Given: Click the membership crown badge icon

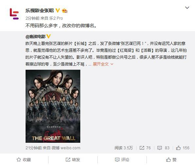Looking at the screenshot, I should [x=65, y=11].
